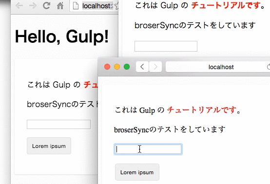
Task: Click red チュートリアルです text in top-right window
Action: click(x=226, y=5)
